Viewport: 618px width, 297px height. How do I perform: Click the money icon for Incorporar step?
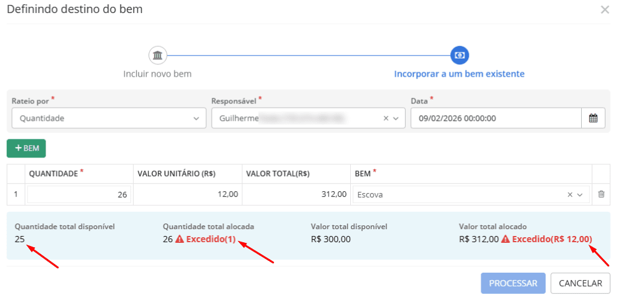point(459,55)
